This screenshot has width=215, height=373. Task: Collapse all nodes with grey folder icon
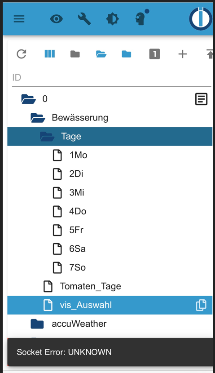[75, 54]
